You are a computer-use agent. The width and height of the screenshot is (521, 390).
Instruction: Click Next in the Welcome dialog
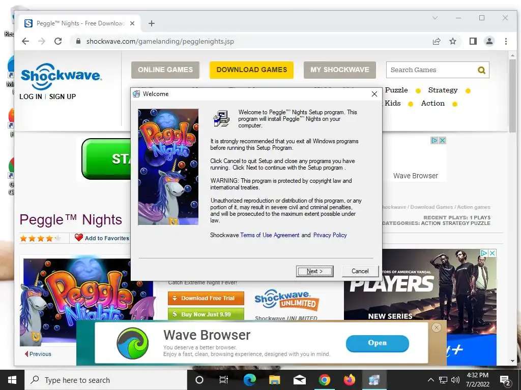(314, 271)
